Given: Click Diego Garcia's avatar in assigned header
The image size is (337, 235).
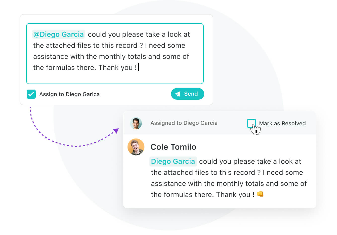Looking at the screenshot, I should [136, 123].
